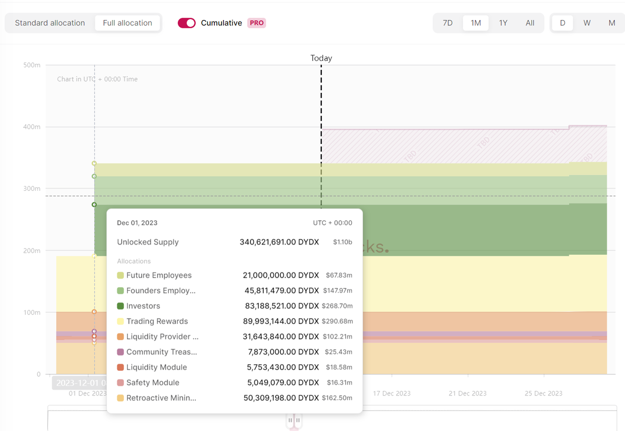
Task: Grab the range slider handle below chart
Action: coord(294,420)
